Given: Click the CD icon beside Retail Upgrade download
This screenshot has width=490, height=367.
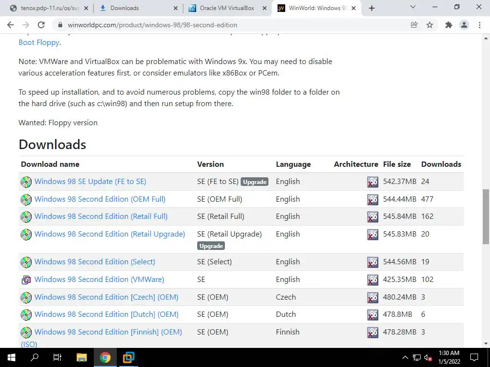Looking at the screenshot, I should (x=26, y=234).
